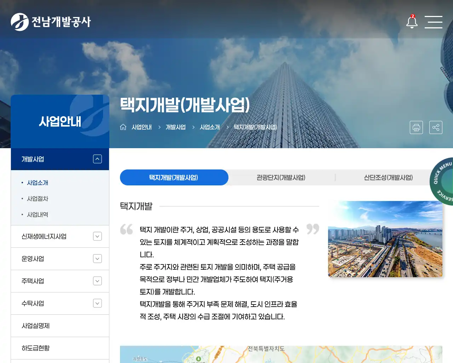The image size is (453, 363).
Task: Open the hamburger main menu
Action: [434, 22]
